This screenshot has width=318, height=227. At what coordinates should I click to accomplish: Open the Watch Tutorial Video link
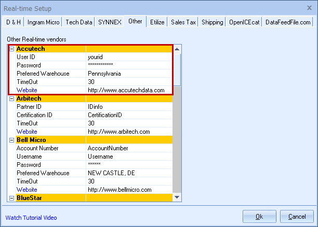pyautogui.click(x=31, y=218)
